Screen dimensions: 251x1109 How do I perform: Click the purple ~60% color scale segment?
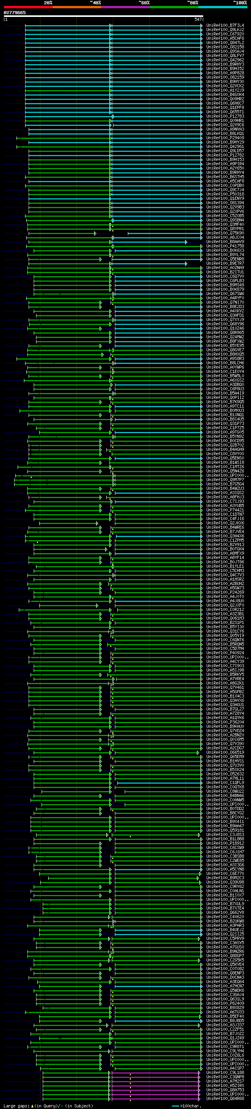click(126, 7)
